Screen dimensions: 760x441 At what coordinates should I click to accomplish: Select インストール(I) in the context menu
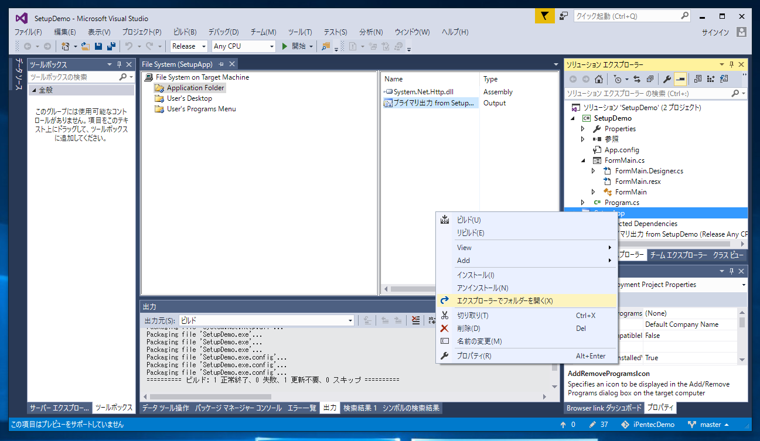(x=526, y=275)
